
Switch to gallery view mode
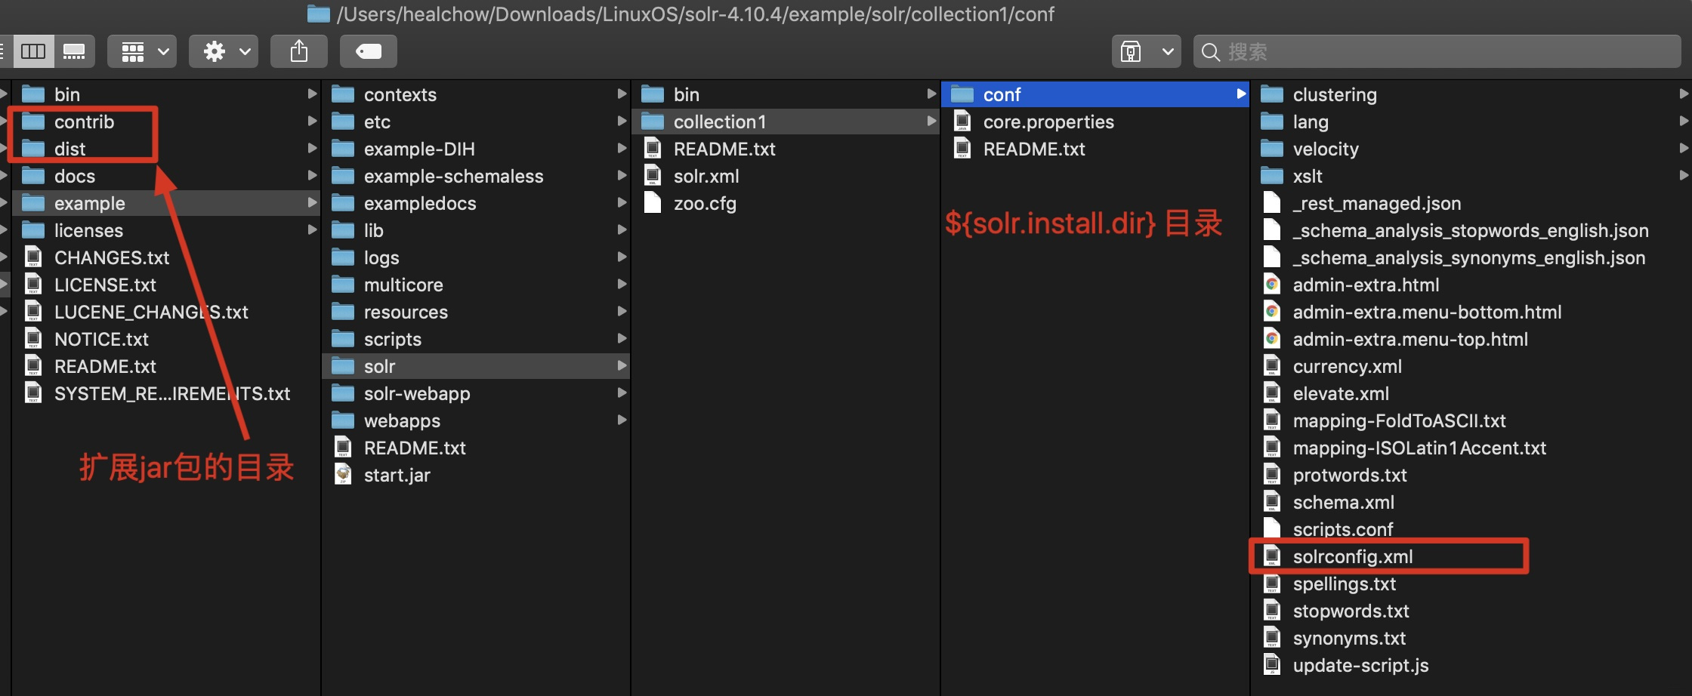(x=74, y=51)
